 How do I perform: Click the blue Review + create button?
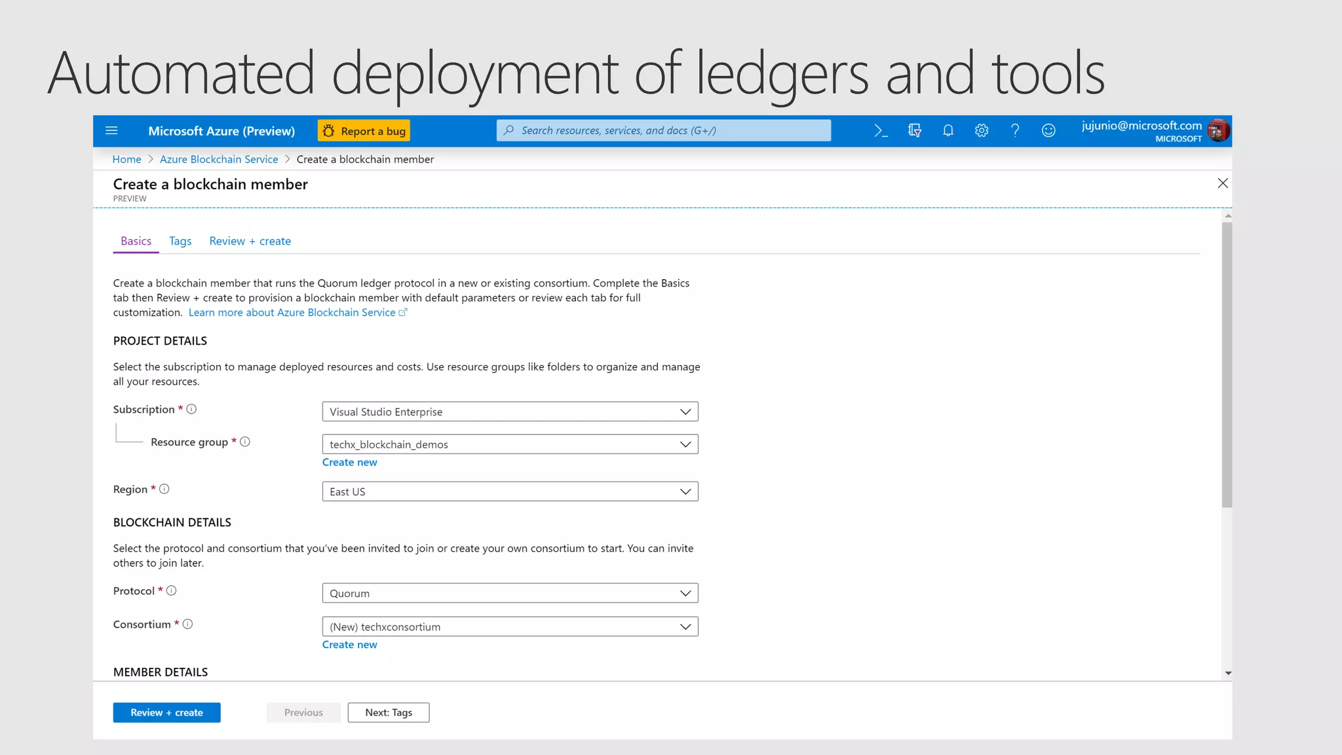[166, 712]
